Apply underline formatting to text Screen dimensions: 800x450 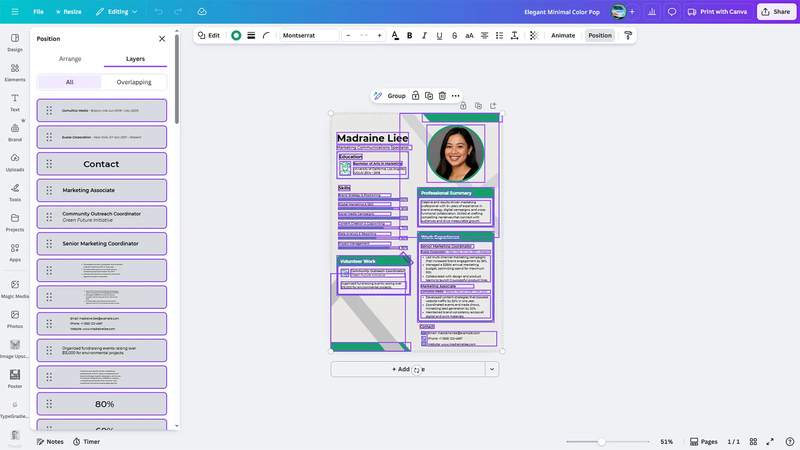pyautogui.click(x=439, y=35)
